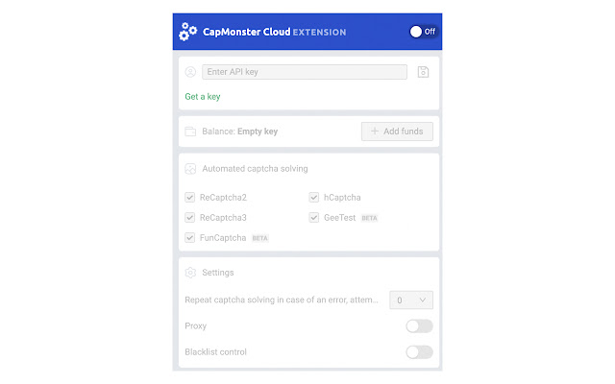Click the Settings gear icon
Image resolution: width=615 pixels, height=384 pixels.
pyautogui.click(x=190, y=273)
